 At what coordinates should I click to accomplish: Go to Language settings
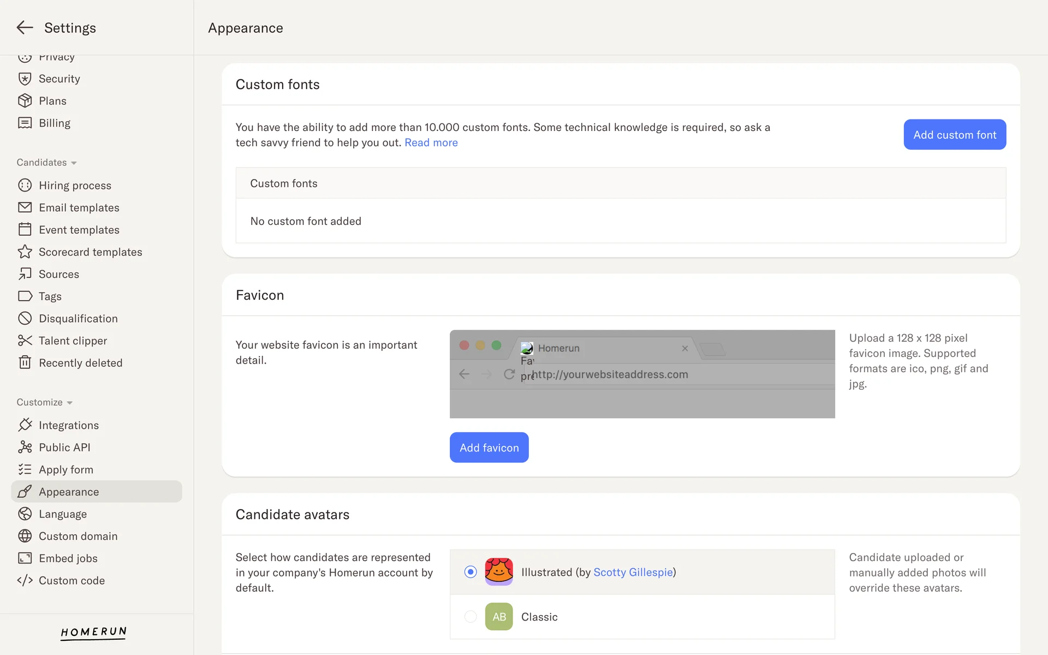coord(63,514)
